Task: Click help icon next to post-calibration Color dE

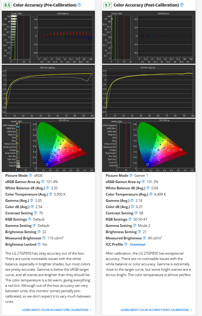Action: 132,207
